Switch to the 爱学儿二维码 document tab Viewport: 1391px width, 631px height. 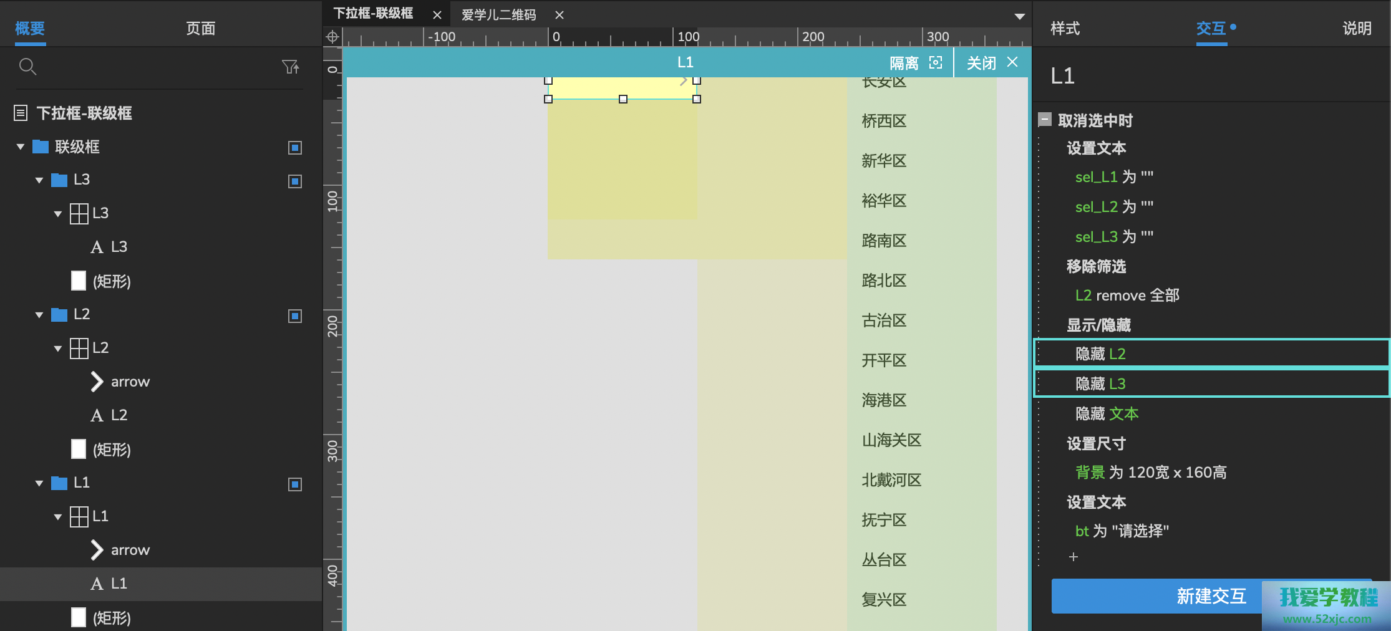coord(498,15)
